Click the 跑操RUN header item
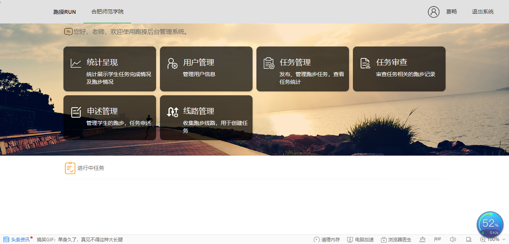The width and height of the screenshot is (509, 244). click(x=65, y=12)
